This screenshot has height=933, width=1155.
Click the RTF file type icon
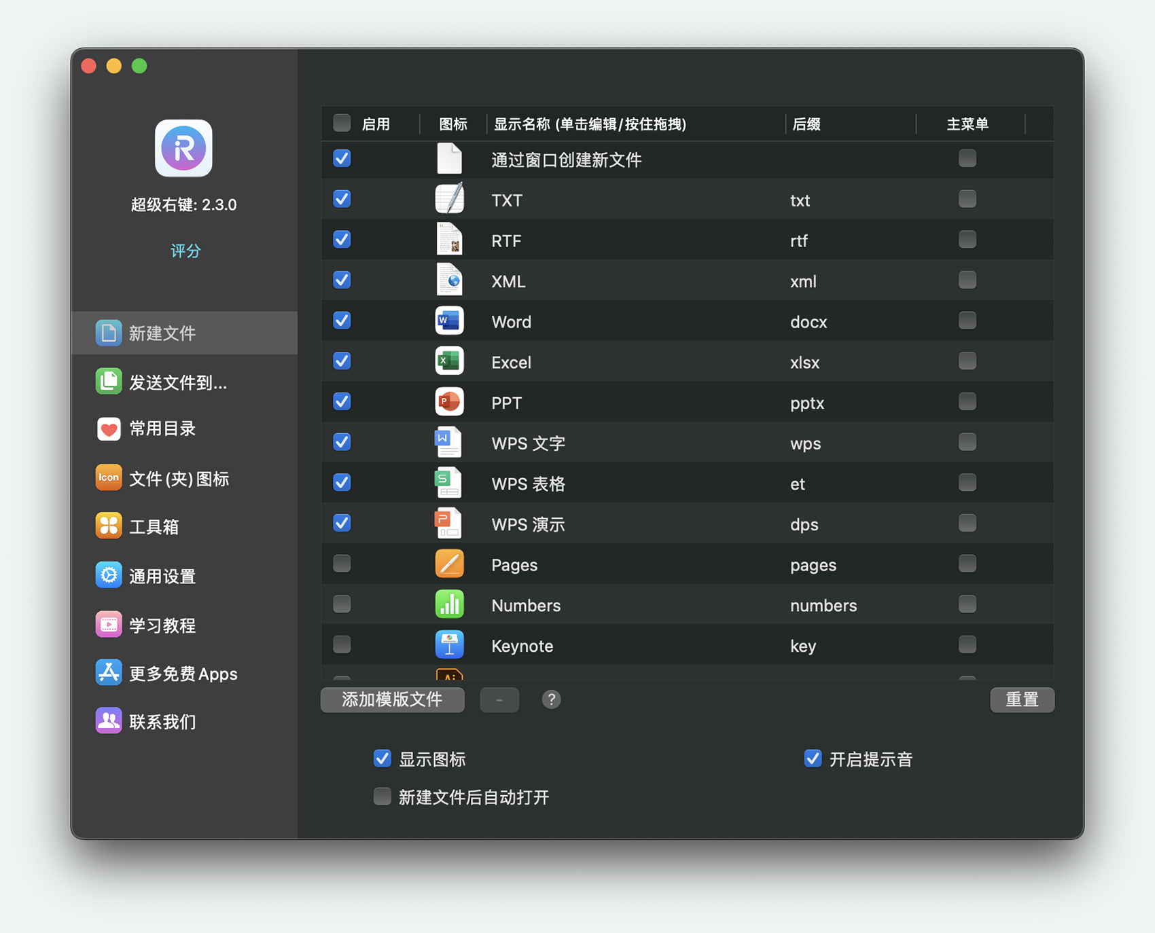(x=449, y=240)
